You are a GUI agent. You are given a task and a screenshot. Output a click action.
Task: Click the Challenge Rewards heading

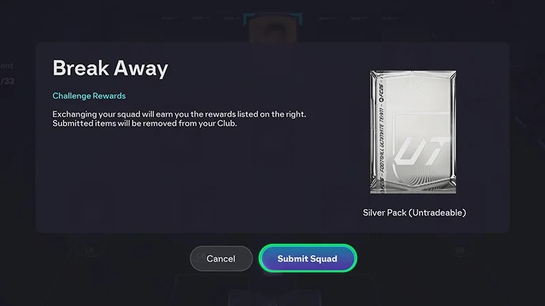click(89, 96)
